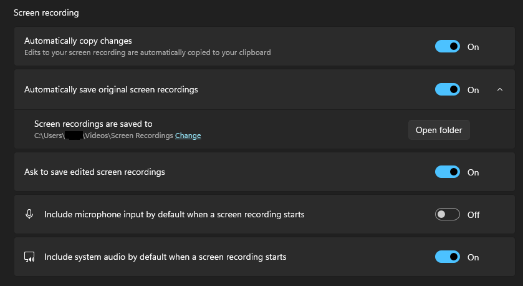The height and width of the screenshot is (286, 523).
Task: Click the Automatically copy changes label
Action: 78,41
